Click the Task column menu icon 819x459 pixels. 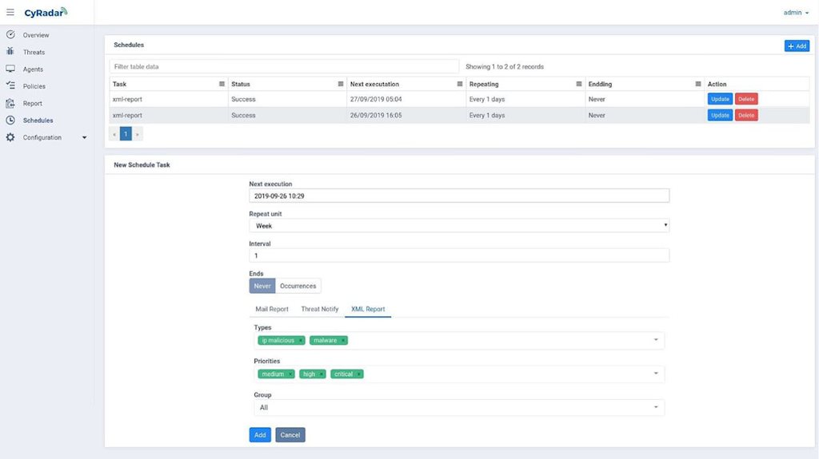pos(222,84)
